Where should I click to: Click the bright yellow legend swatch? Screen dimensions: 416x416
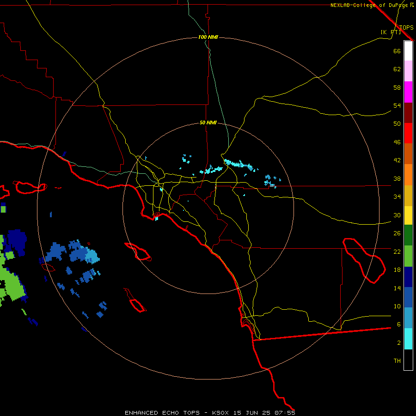pyautogui.click(x=408, y=215)
